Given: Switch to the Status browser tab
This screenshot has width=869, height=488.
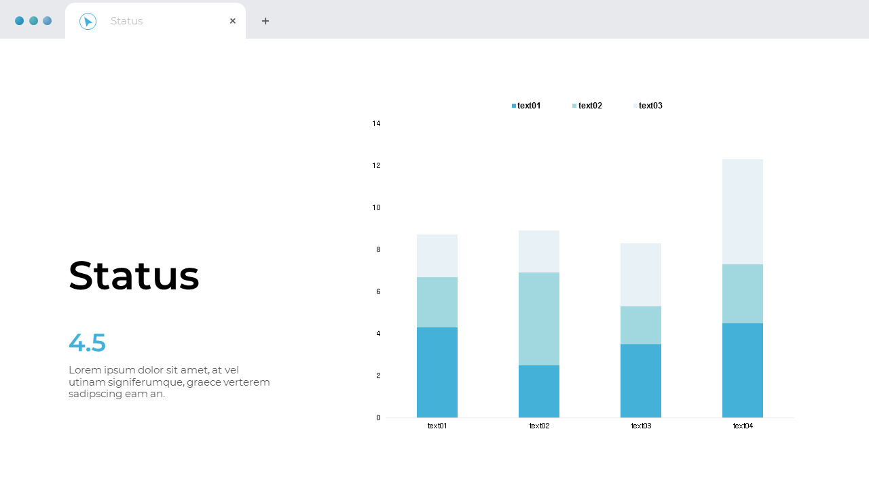Looking at the screenshot, I should pos(126,21).
